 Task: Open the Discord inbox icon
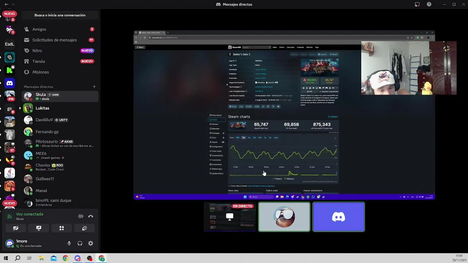tap(417, 4)
